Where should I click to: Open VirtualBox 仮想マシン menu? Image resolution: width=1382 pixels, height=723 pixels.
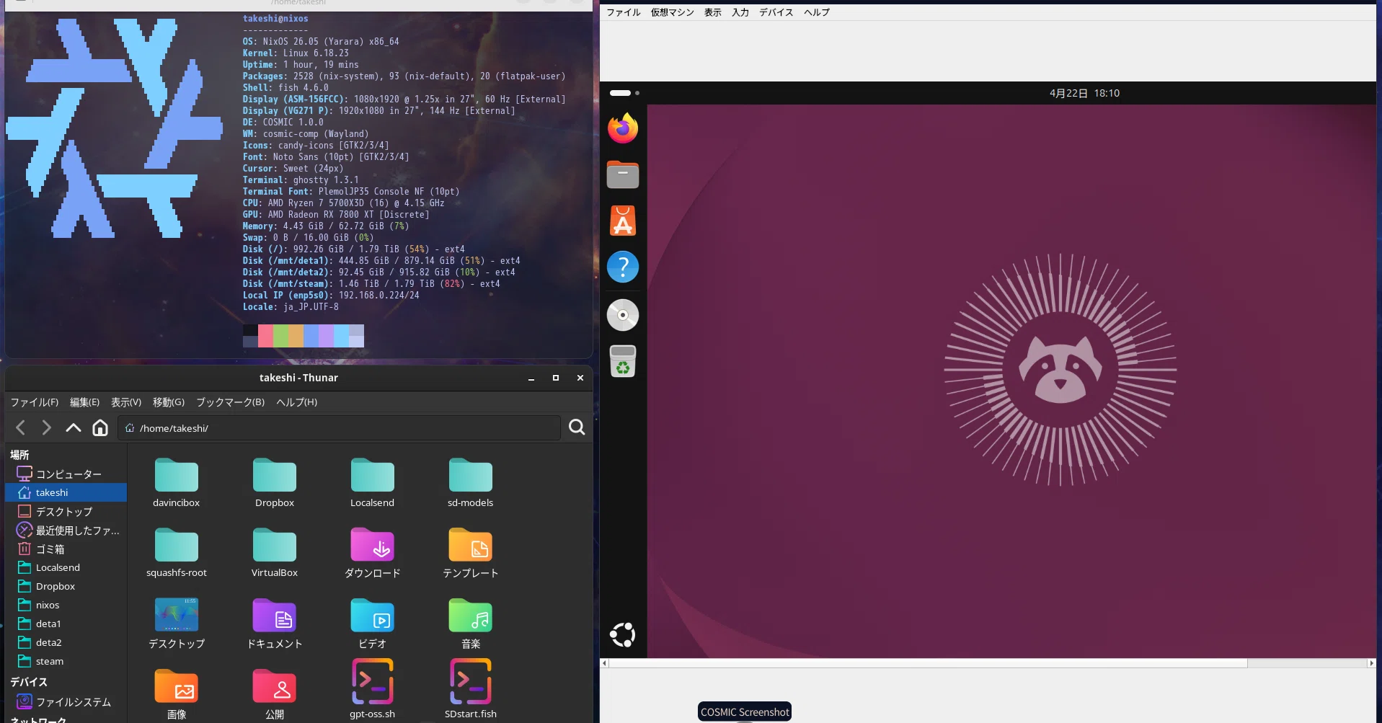click(673, 12)
